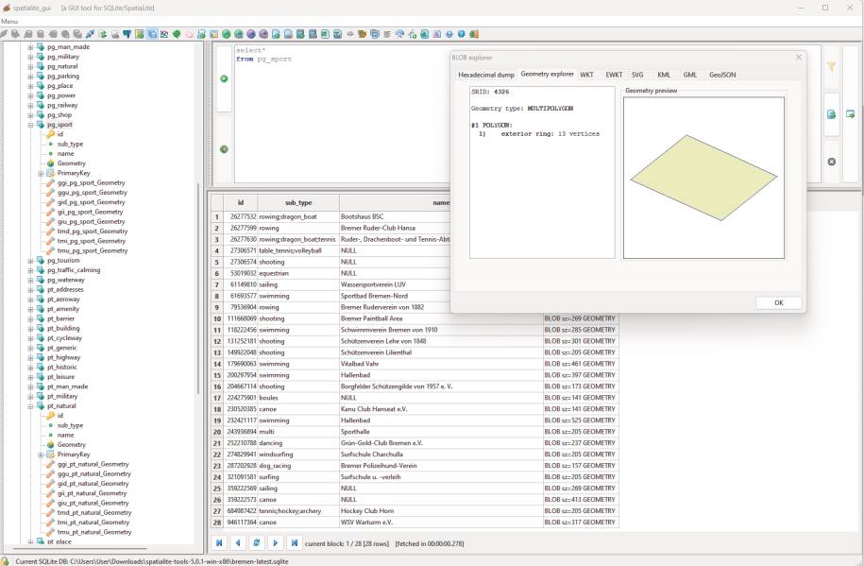The image size is (864, 566).
Task: Expand PrimaryKey under pt_natural
Action: (x=41, y=455)
